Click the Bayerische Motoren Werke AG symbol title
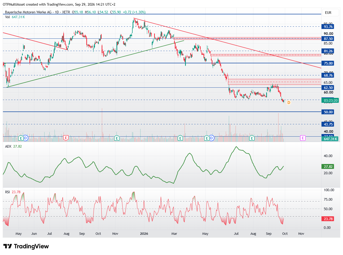Viewport: 343px width, 255px height. [28, 12]
